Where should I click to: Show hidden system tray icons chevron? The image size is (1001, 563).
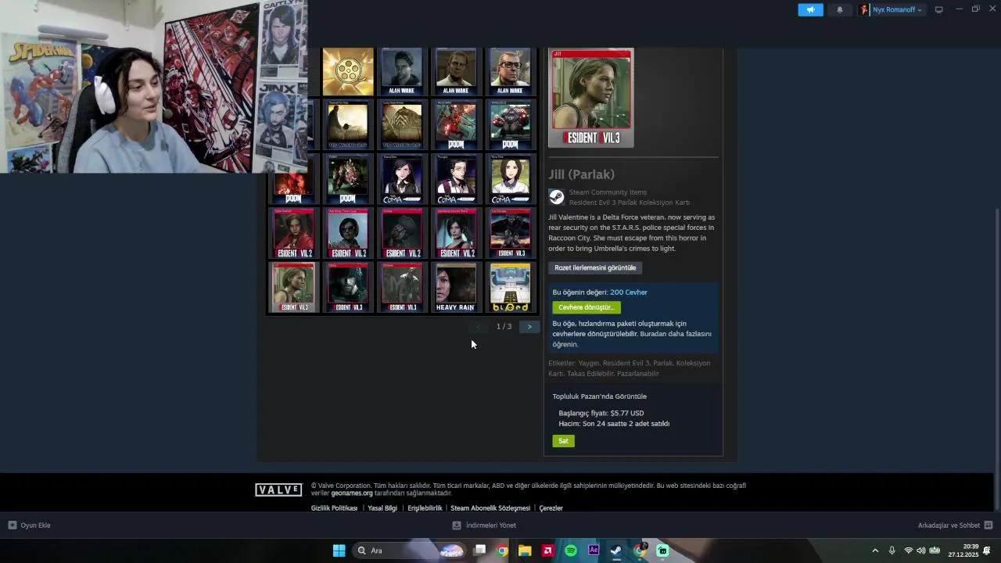875,550
